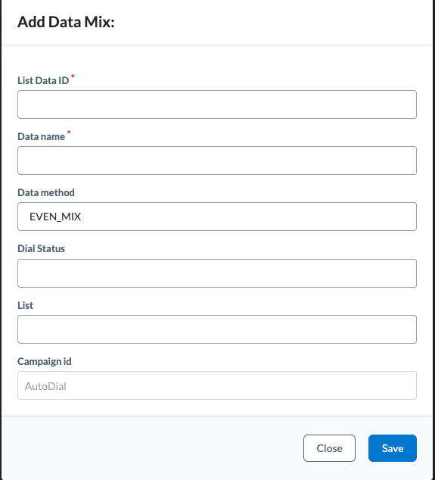Screen dimensions: 435x480
Task: Open the Dial Status selection field
Action: click(x=217, y=273)
